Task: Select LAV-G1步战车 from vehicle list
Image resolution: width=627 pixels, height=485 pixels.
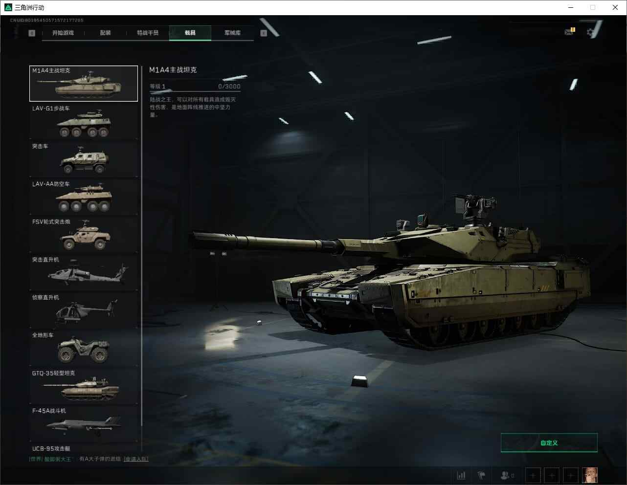Action: point(84,122)
